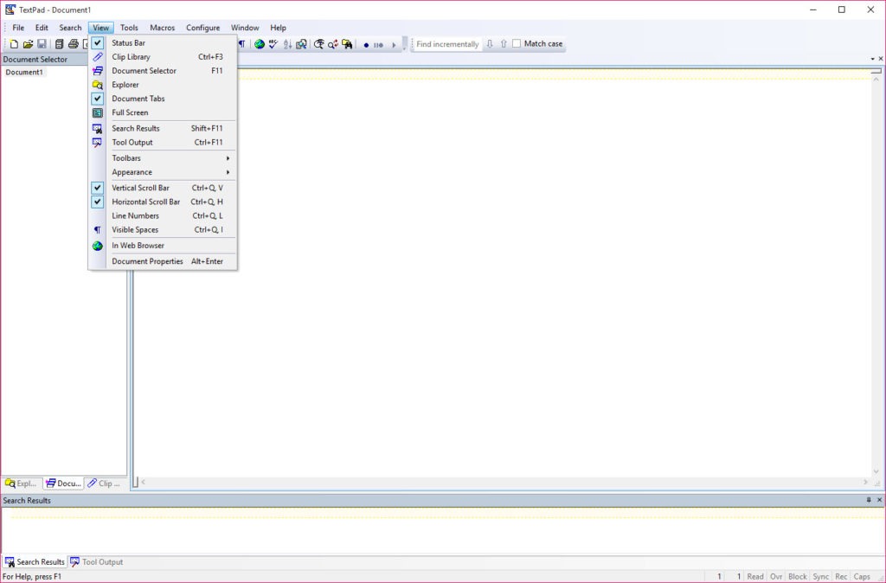
Task: Click the Find in Files binoculars icon
Action: tap(347, 44)
